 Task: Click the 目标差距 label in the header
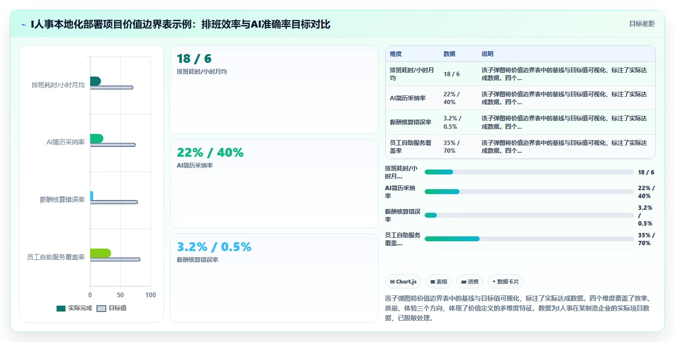[642, 24]
